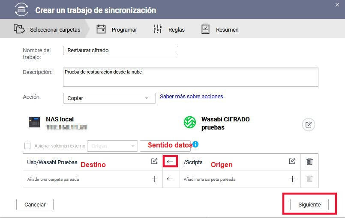Add a paired folder on Wasabi side
Screen dimensions: 345x218
292,179
